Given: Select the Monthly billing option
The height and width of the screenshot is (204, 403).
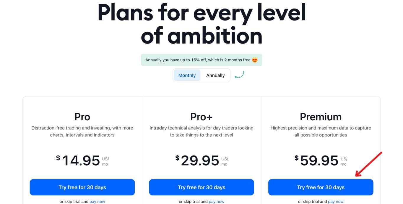Looking at the screenshot, I should [187, 75].
